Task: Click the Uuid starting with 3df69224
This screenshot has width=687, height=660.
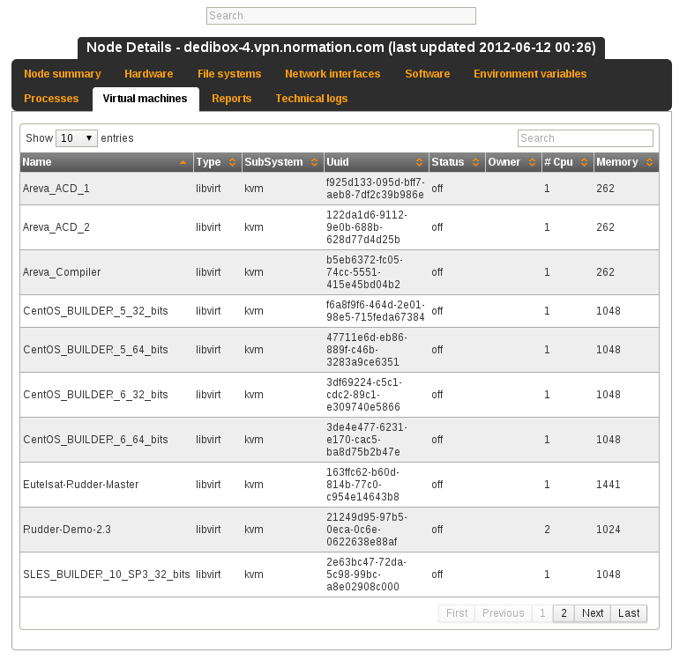Action: click(364, 395)
